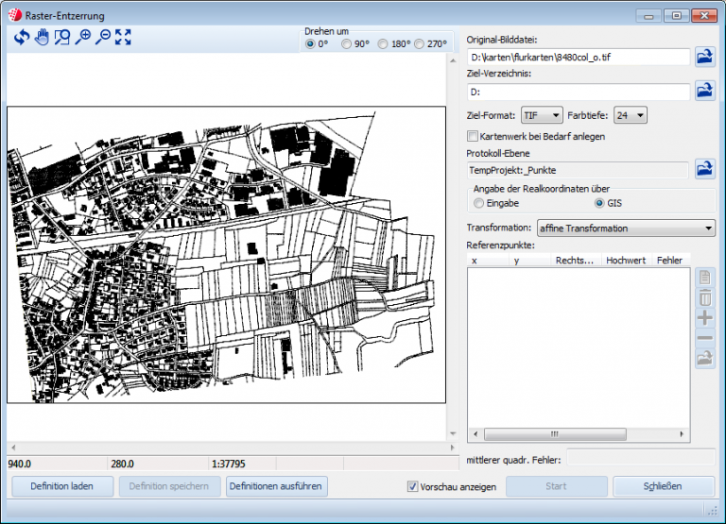The height and width of the screenshot is (524, 726).
Task: Open the Transformation dropdown
Action: pos(626,228)
